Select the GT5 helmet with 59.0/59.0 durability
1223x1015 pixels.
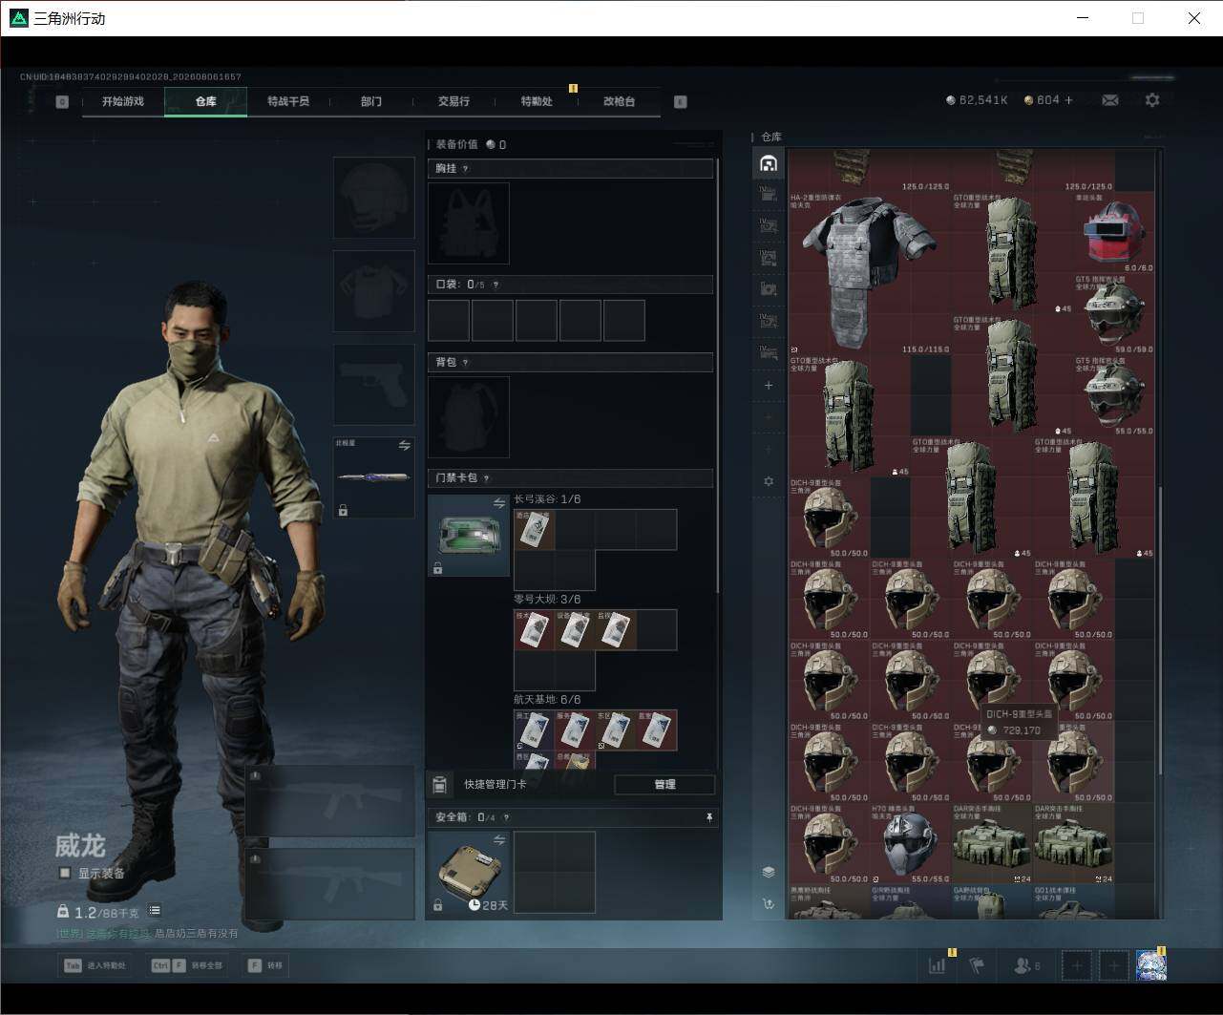[1114, 314]
